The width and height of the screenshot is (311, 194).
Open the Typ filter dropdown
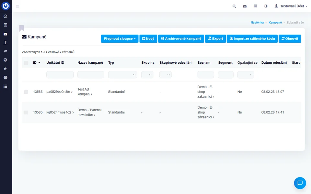[122, 75]
